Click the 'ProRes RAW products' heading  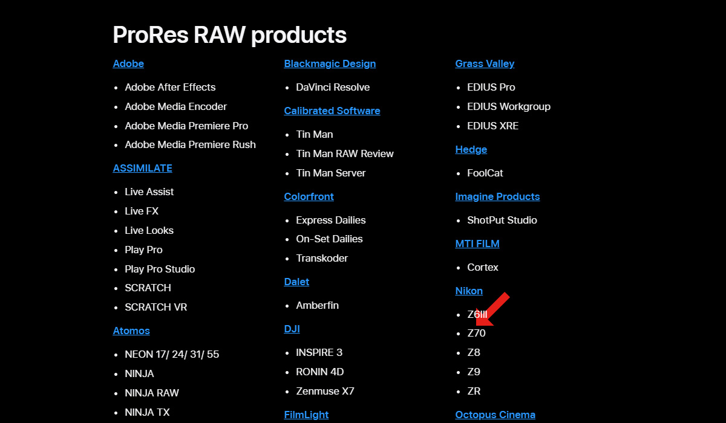[x=230, y=34]
